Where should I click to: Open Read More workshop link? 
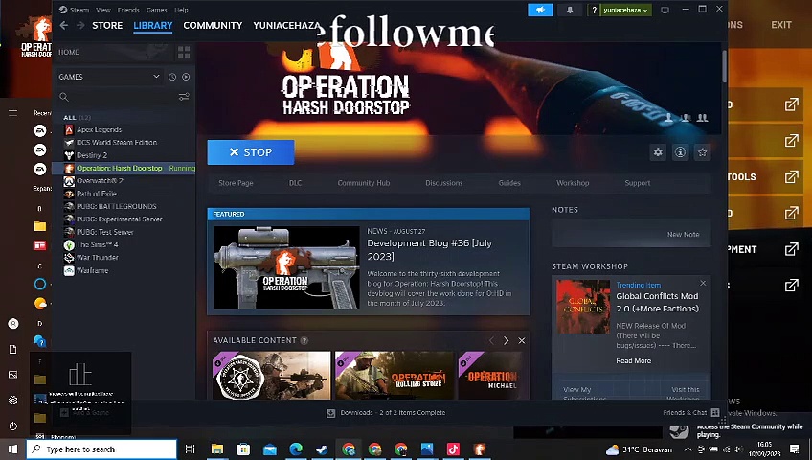tap(633, 360)
